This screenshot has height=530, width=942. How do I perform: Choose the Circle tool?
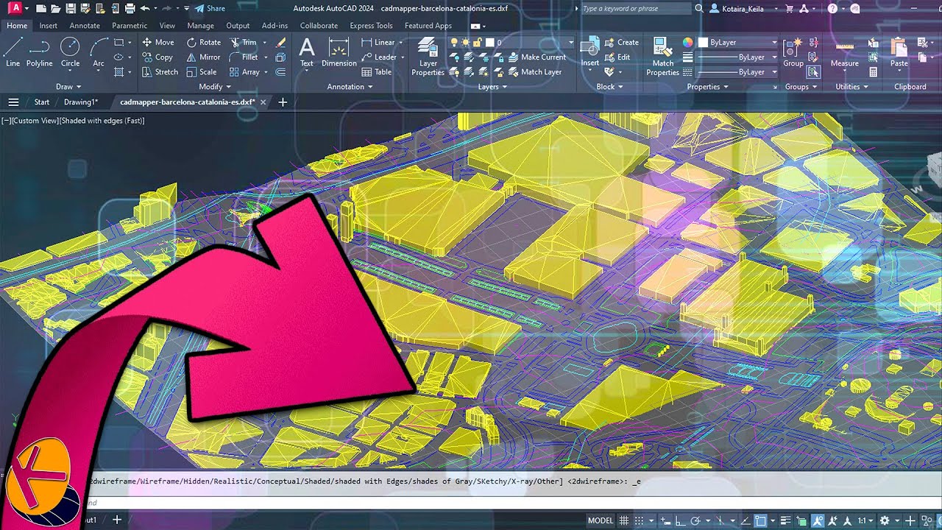pos(70,53)
